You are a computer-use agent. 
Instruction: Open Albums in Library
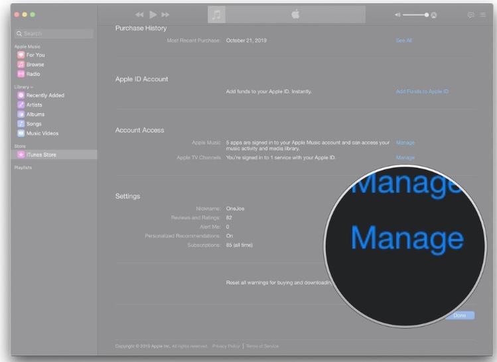click(35, 114)
